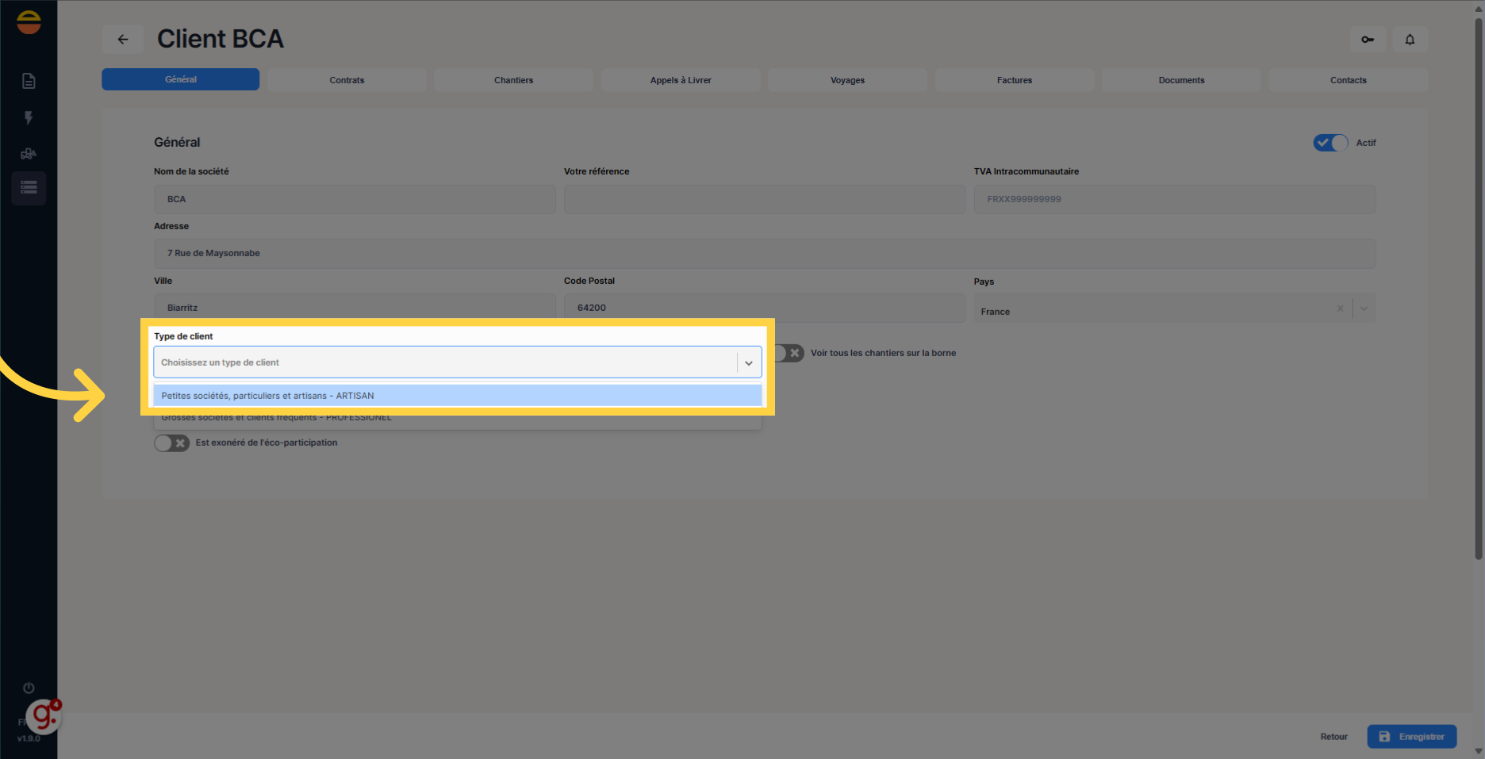
Task: Click inside the 'Votre référence' input field
Action: coord(764,199)
